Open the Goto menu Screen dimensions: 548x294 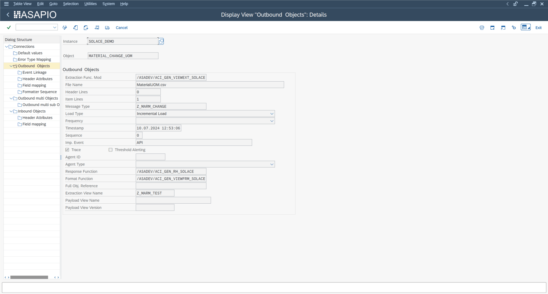(53, 4)
